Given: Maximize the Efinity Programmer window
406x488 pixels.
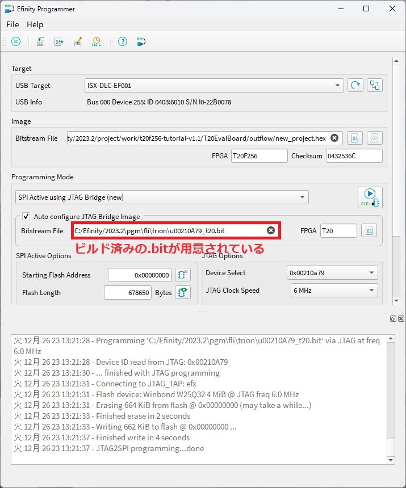Looking at the screenshot, I should 366,9.
